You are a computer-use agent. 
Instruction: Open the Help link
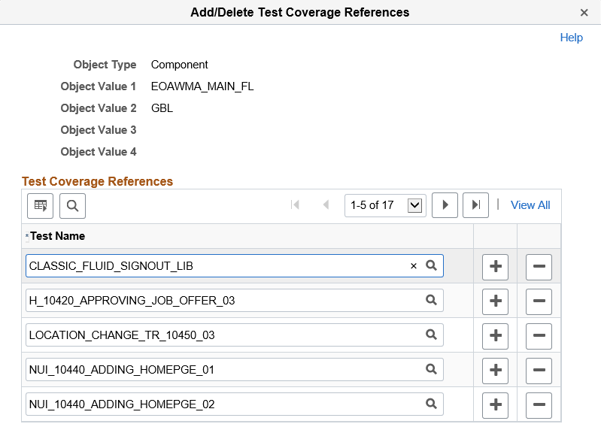[x=571, y=38]
